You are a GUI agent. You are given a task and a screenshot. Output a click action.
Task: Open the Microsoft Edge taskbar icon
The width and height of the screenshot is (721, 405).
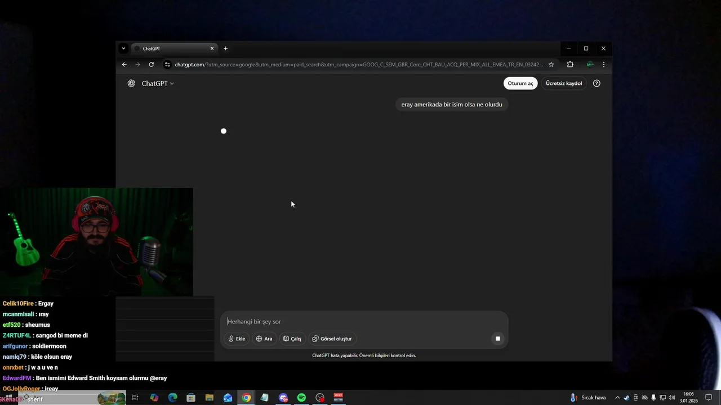173,398
